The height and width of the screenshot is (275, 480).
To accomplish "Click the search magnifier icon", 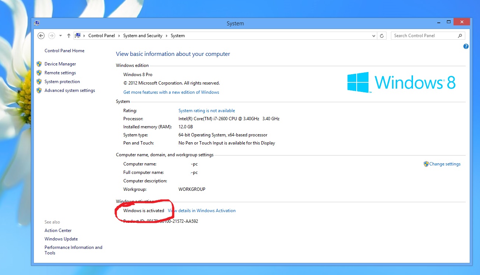I will [460, 36].
